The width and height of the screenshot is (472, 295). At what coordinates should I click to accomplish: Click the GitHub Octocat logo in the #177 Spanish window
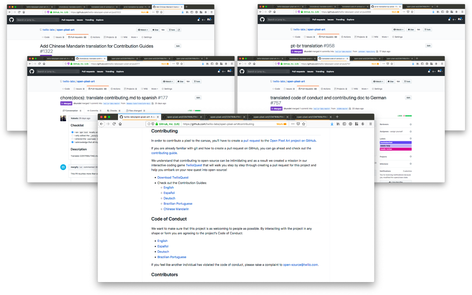coord(32,72)
